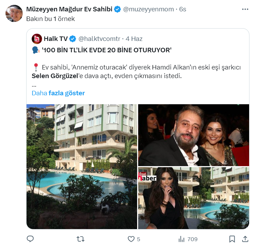256x248 pixels.
Task: Like the tweet with the heart icon
Action: coord(131,239)
